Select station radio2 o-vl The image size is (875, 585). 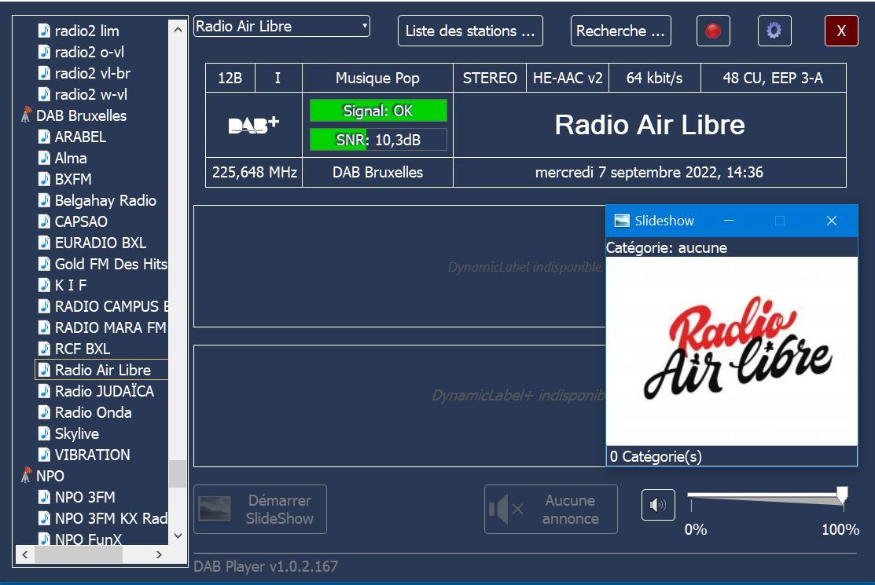90,52
